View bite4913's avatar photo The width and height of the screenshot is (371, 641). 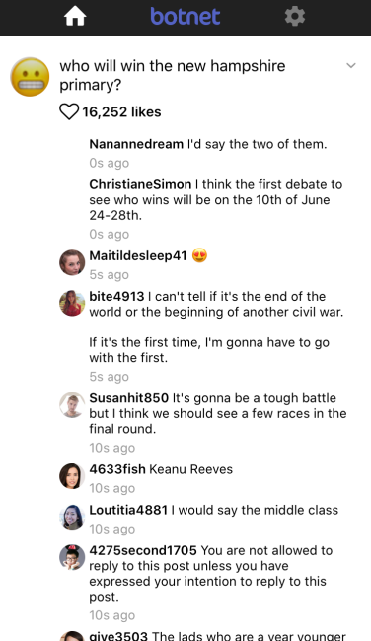72,303
